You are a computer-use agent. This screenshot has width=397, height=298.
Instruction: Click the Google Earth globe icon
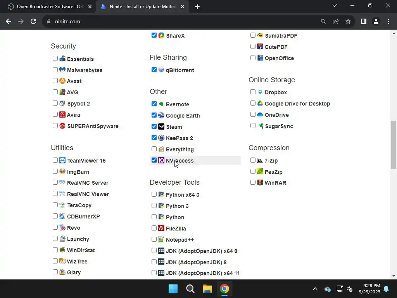(161, 115)
